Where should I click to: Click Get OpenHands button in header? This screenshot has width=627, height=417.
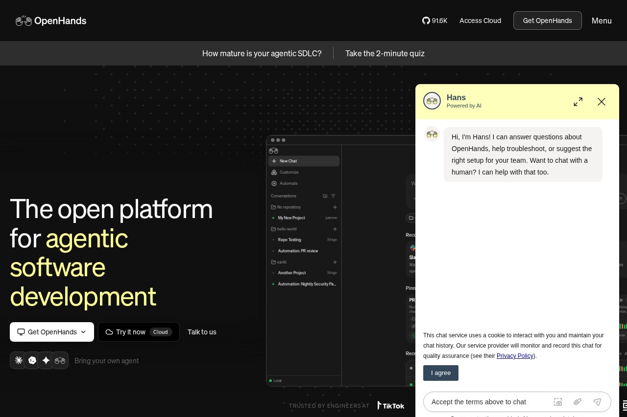click(x=548, y=21)
